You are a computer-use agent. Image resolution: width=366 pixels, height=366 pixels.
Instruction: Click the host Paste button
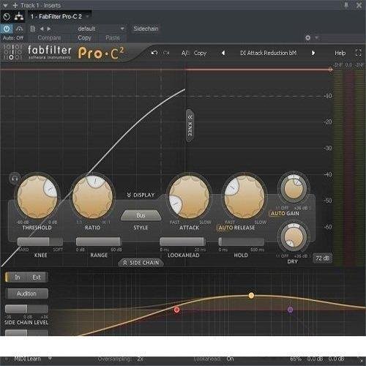coord(113,38)
